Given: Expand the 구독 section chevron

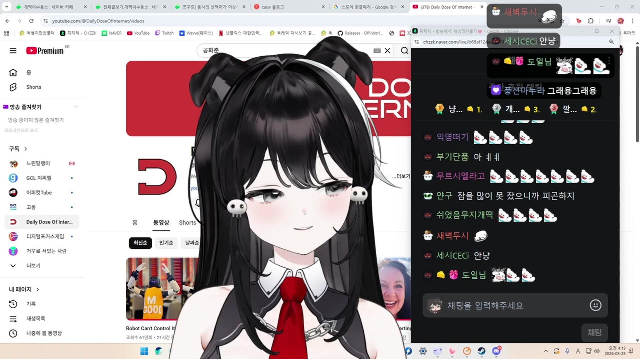Looking at the screenshot, I should click(26, 149).
